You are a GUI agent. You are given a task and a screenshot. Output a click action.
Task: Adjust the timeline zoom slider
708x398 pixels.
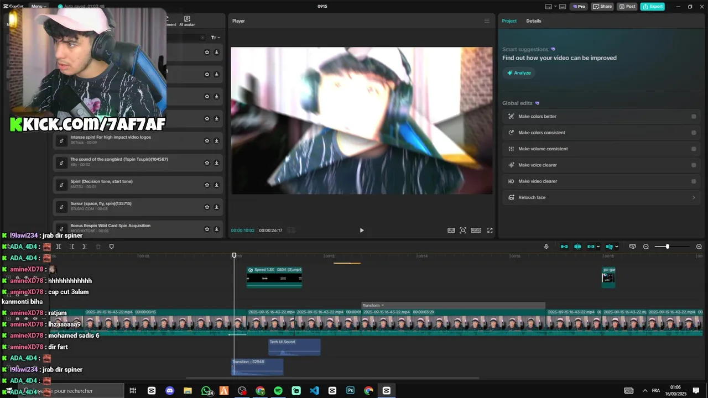click(668, 247)
